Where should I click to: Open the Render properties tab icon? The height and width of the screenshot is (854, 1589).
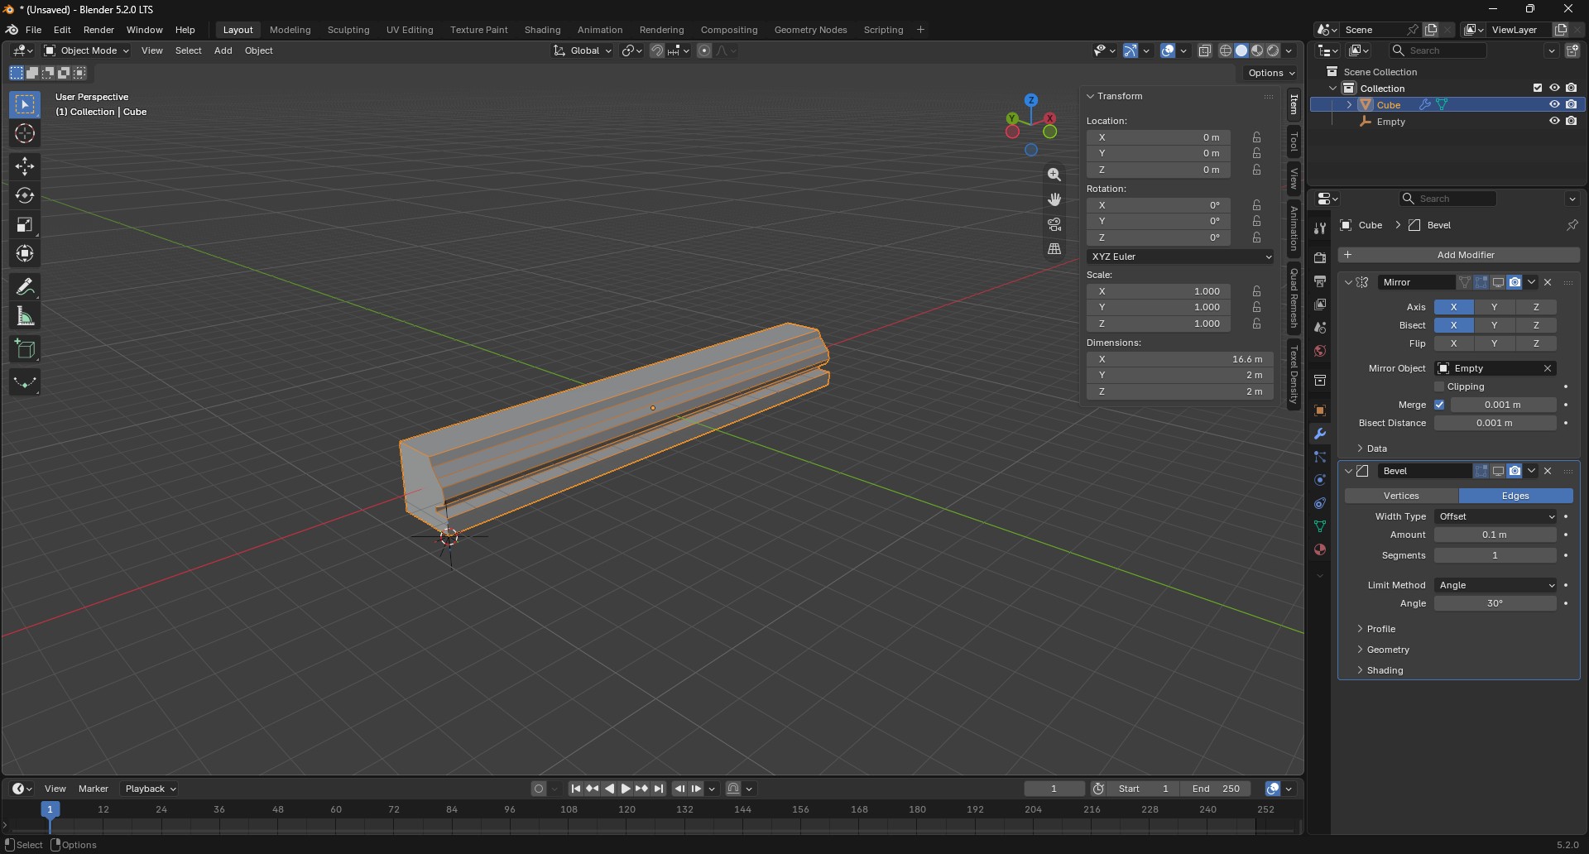(x=1320, y=258)
